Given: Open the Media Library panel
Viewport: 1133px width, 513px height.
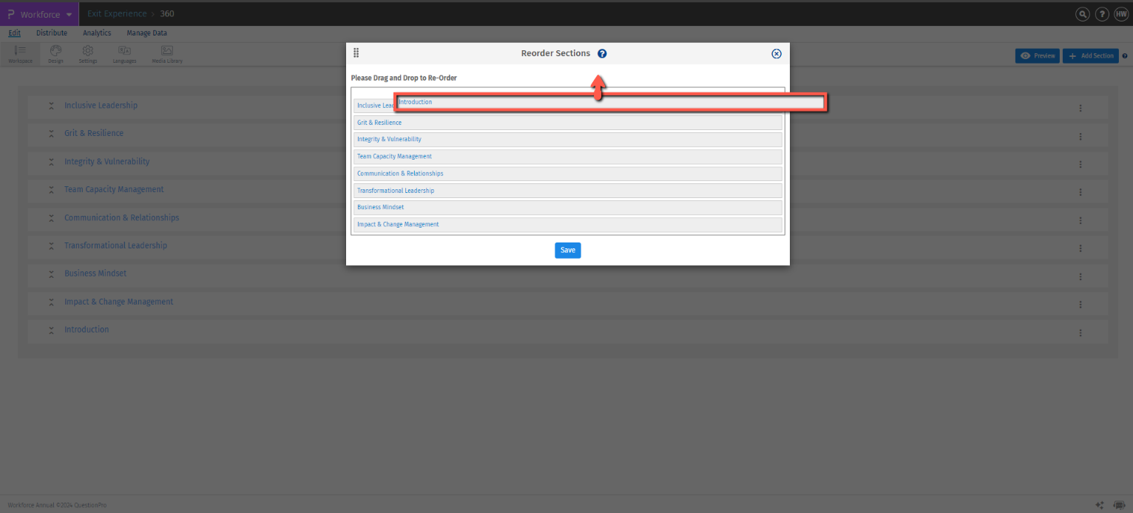Looking at the screenshot, I should click(166, 52).
